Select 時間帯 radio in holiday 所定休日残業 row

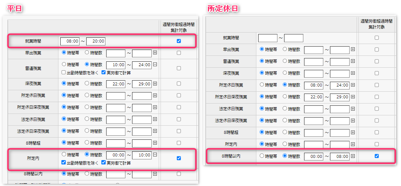[262, 85]
